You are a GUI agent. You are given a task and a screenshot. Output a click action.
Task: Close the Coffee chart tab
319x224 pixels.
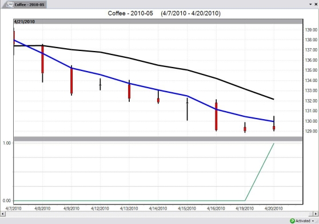(x=316, y=4)
